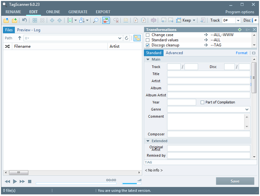
Task: Open the Transformations options menu arrow
Action: pos(247,30)
